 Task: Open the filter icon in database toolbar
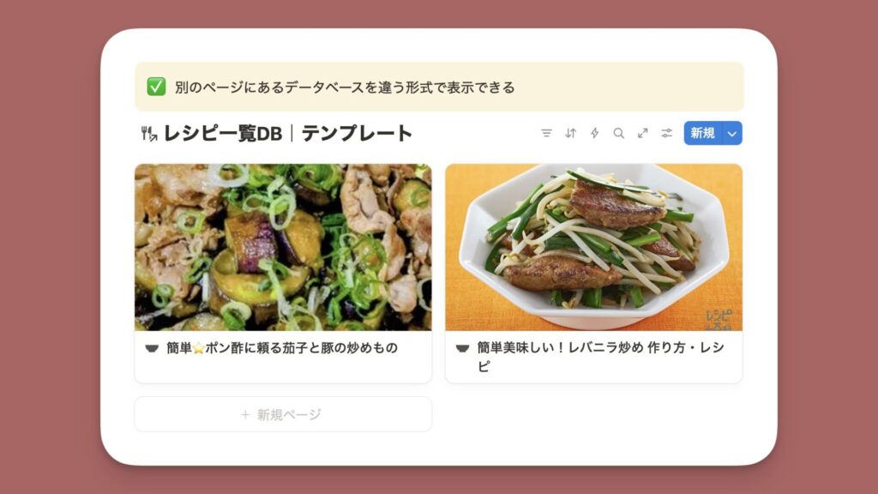(546, 133)
